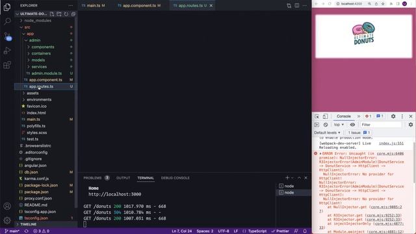Open the Default levels dropdown
Image resolution: width=416 pixels, height=234 pixels.
(x=327, y=133)
